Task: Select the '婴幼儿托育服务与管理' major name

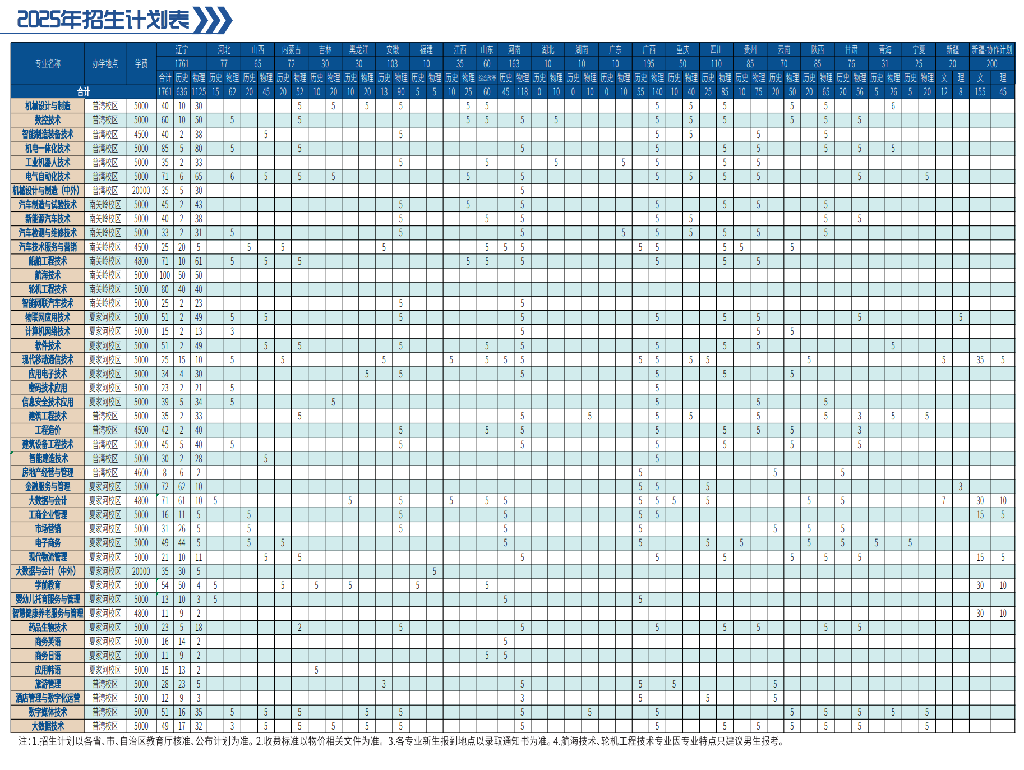Action: 48,599
